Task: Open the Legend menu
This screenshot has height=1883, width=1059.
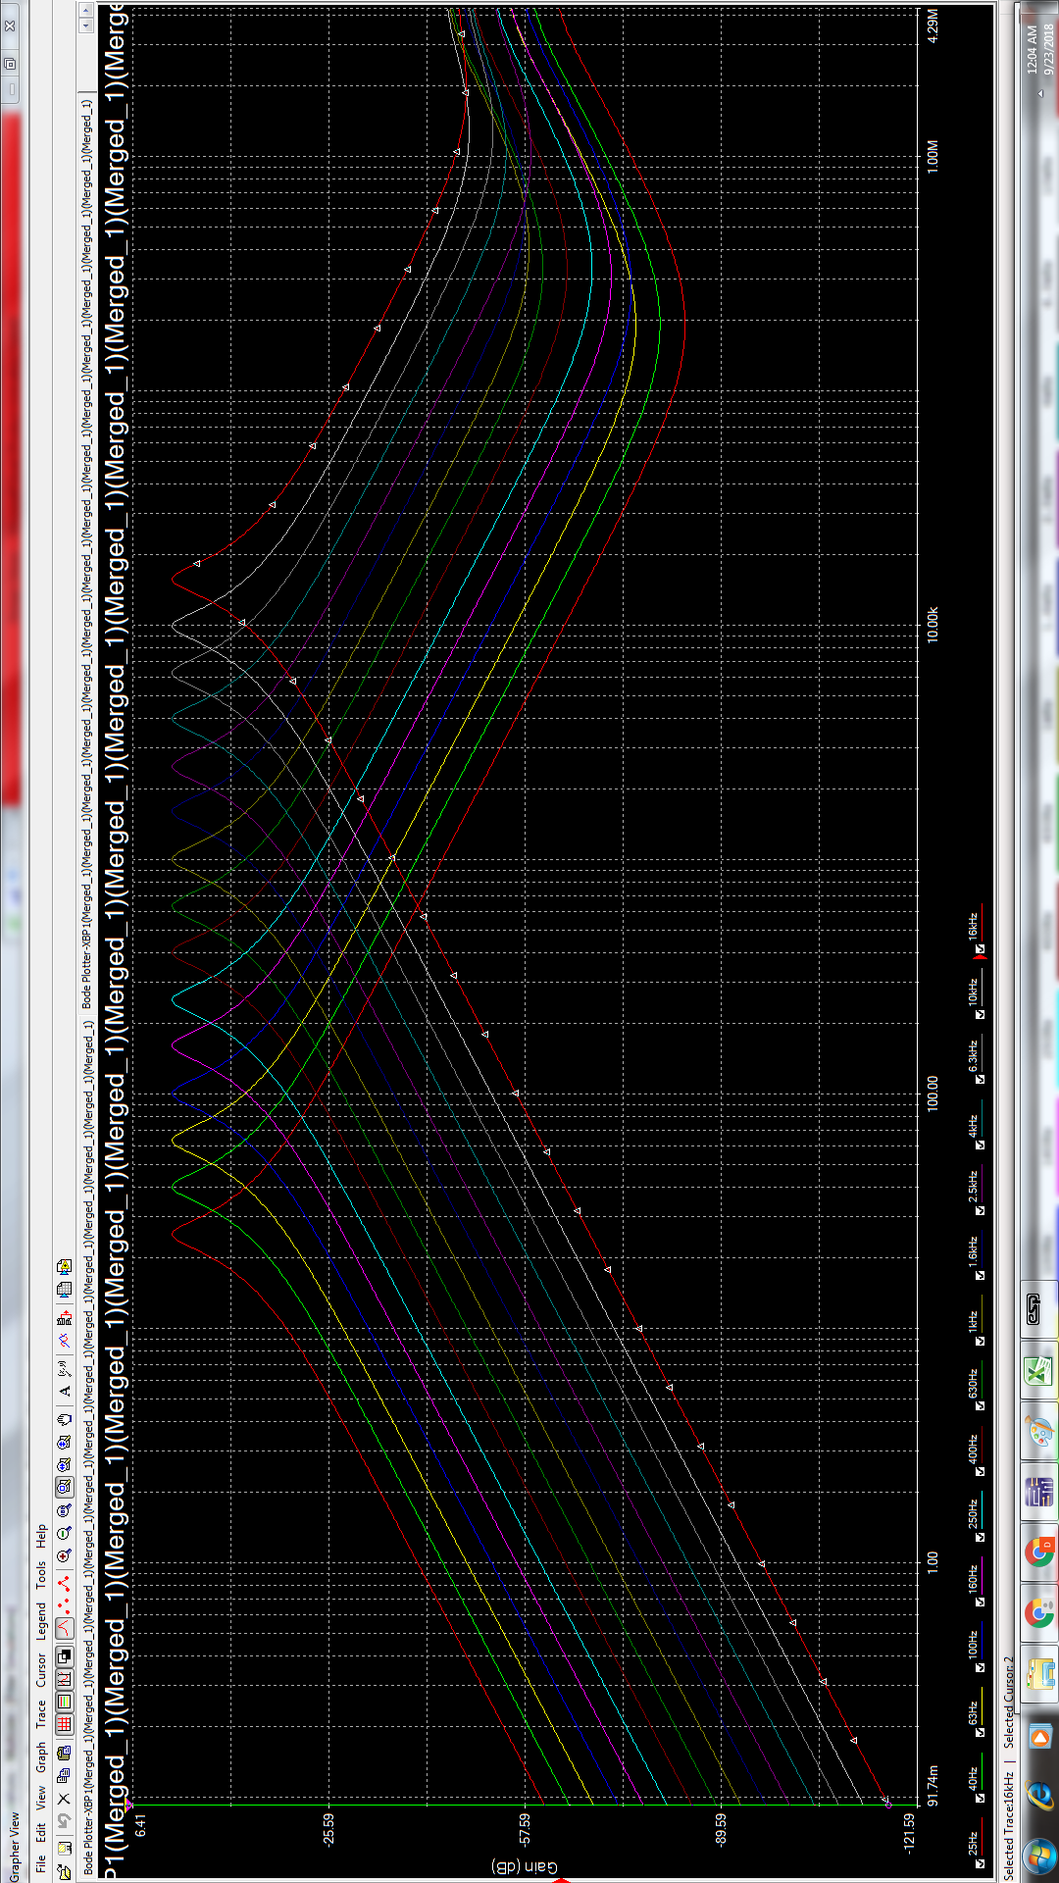Action: (41, 1620)
